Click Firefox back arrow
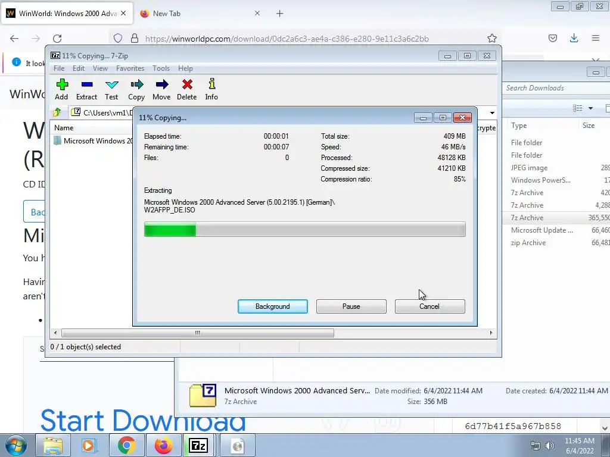Image resolution: width=610 pixels, height=457 pixels. click(14, 39)
